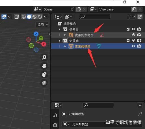Switch to solid viewport shading
This screenshot has width=145, height=129.
click(x=29, y=17)
